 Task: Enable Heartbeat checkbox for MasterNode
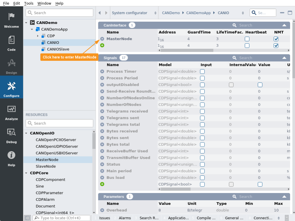click(x=247, y=39)
